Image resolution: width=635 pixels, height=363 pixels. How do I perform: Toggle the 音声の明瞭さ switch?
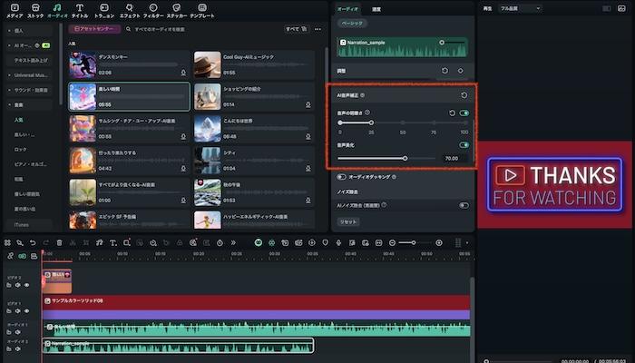464,113
